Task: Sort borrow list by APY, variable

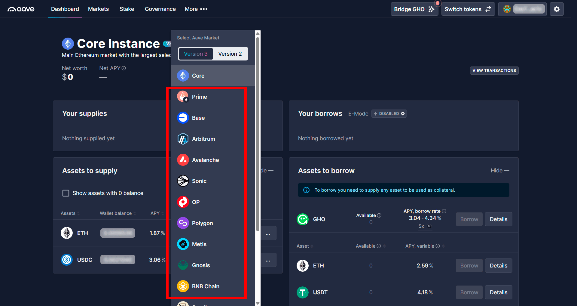Action: pyautogui.click(x=425, y=246)
